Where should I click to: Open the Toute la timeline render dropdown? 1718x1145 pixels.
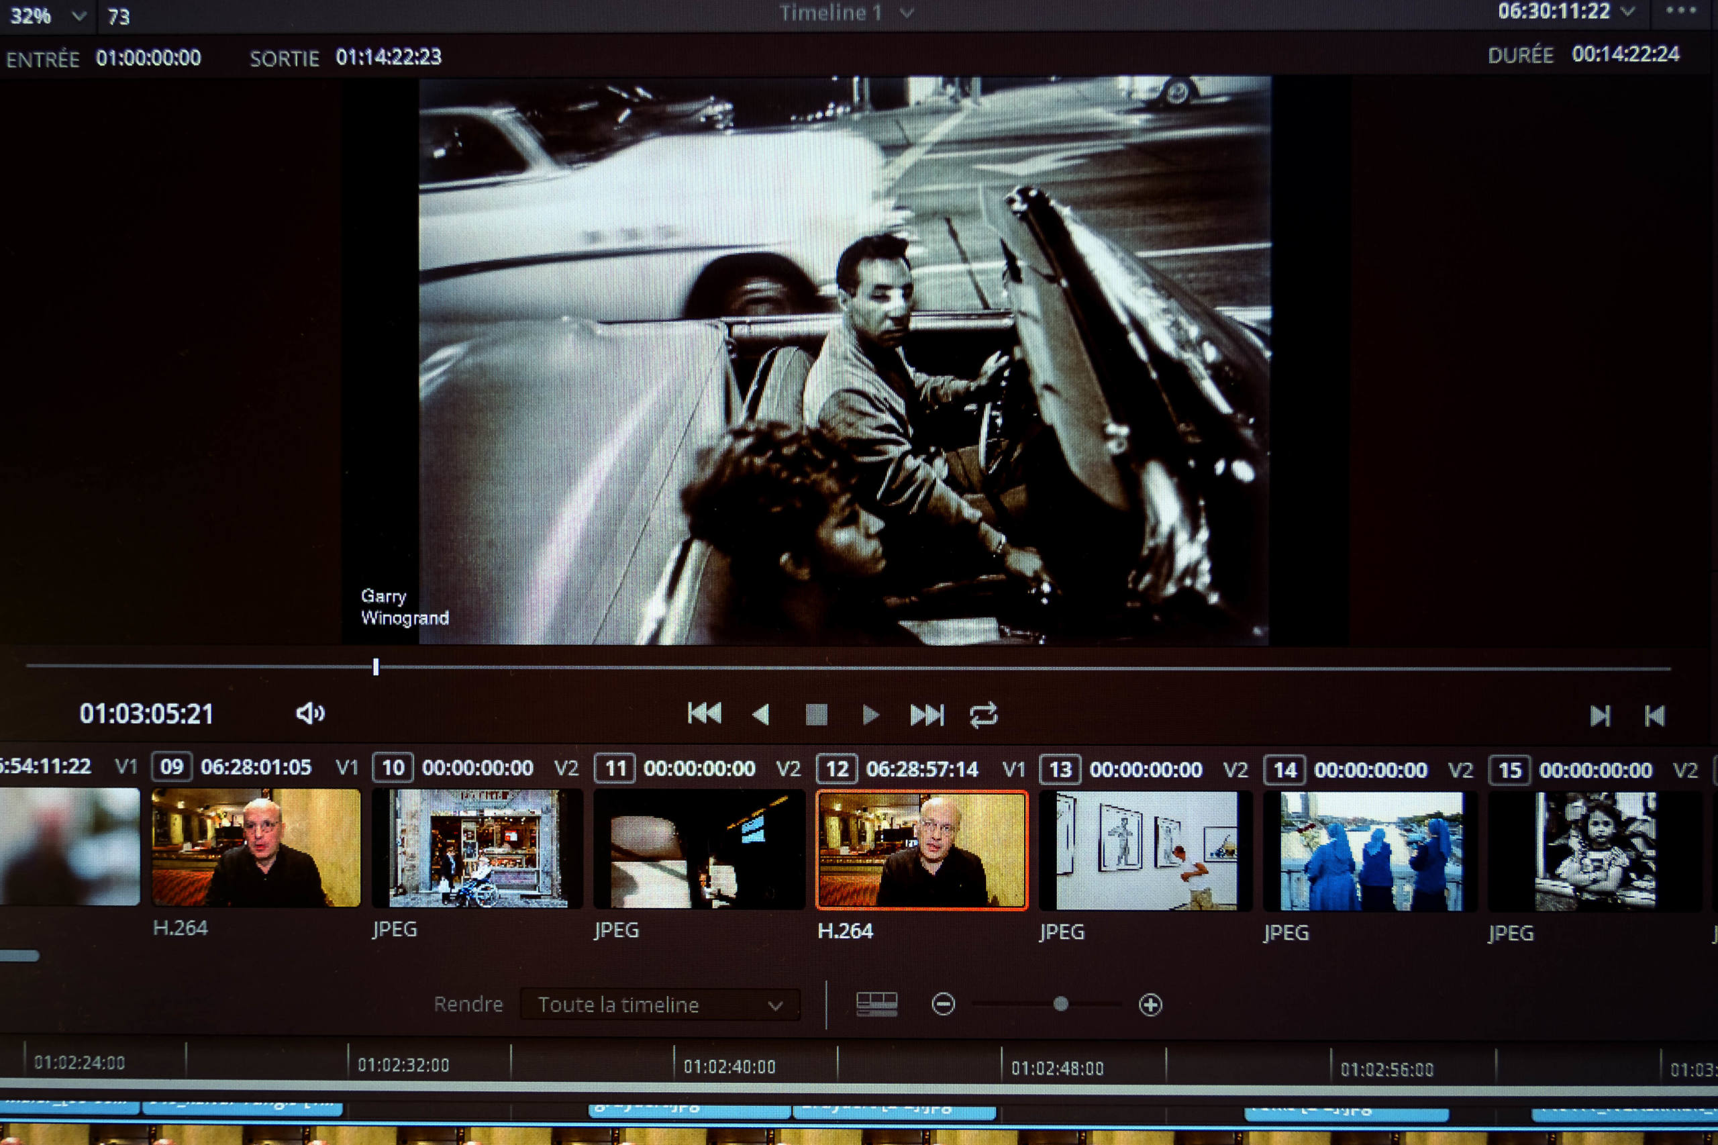click(660, 1005)
